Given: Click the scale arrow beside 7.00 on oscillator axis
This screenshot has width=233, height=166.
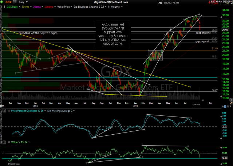Looking at the screenshot, I should pyautogui.click(x=221, y=116).
